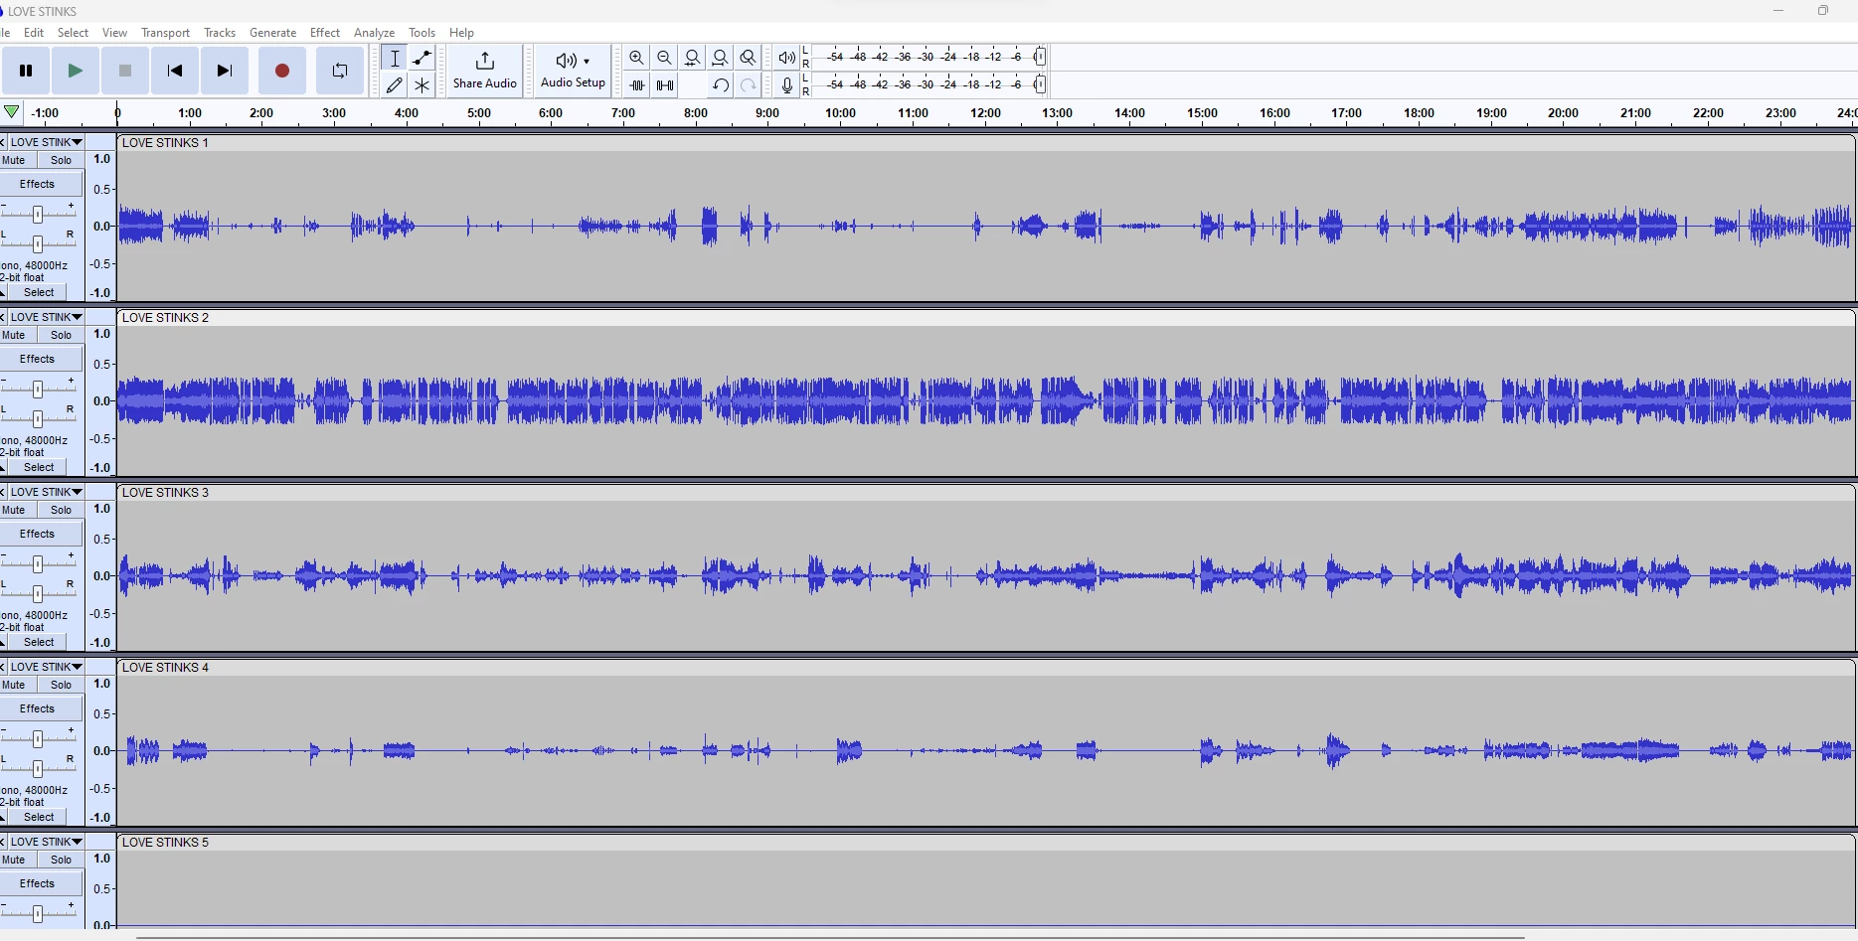The width and height of the screenshot is (1858, 941).
Task: Mute the third LOVE STINKS track
Action: [14, 510]
